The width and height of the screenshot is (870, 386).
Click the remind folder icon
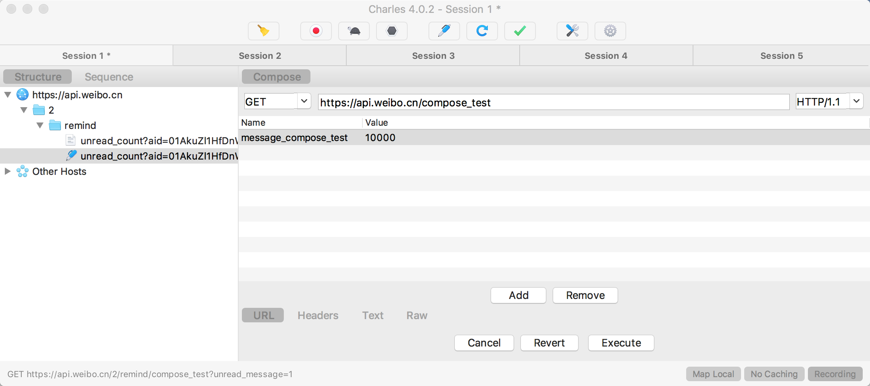(x=55, y=125)
